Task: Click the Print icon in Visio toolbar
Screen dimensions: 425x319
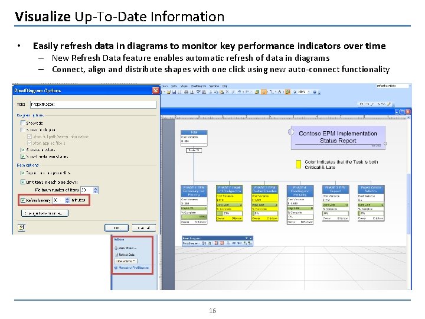Action: 186,92
